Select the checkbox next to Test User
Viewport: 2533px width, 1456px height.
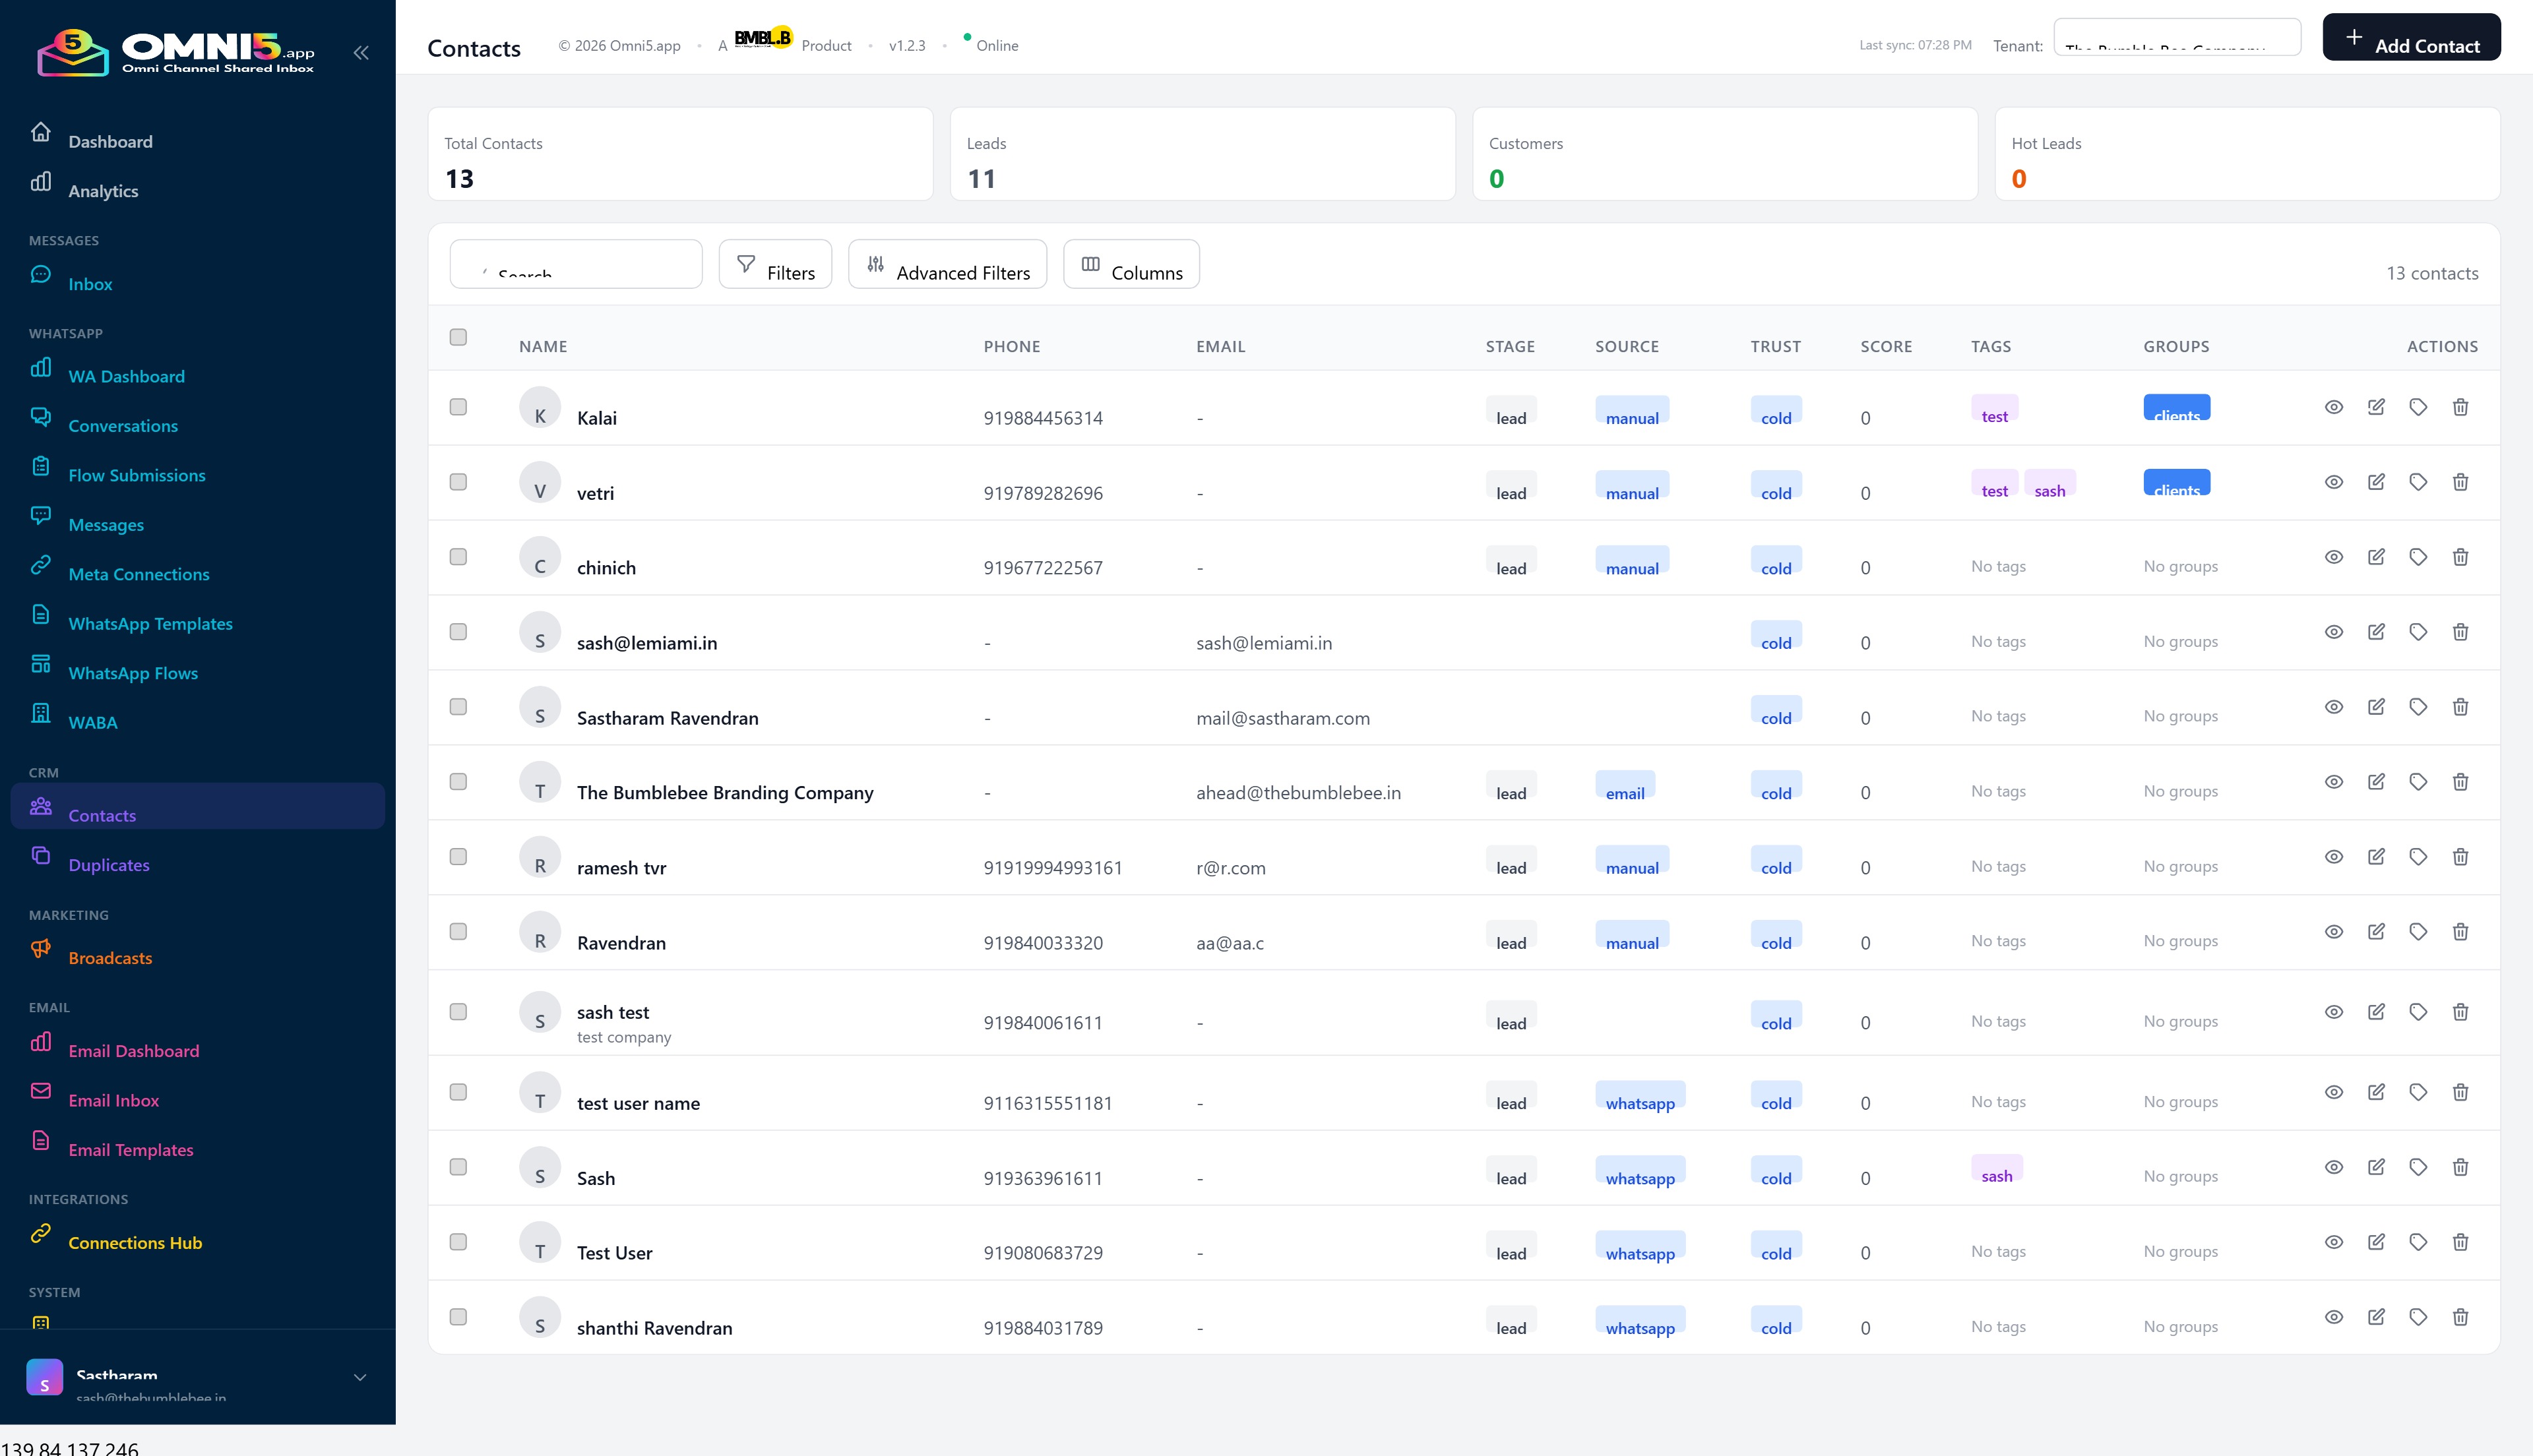(459, 1242)
